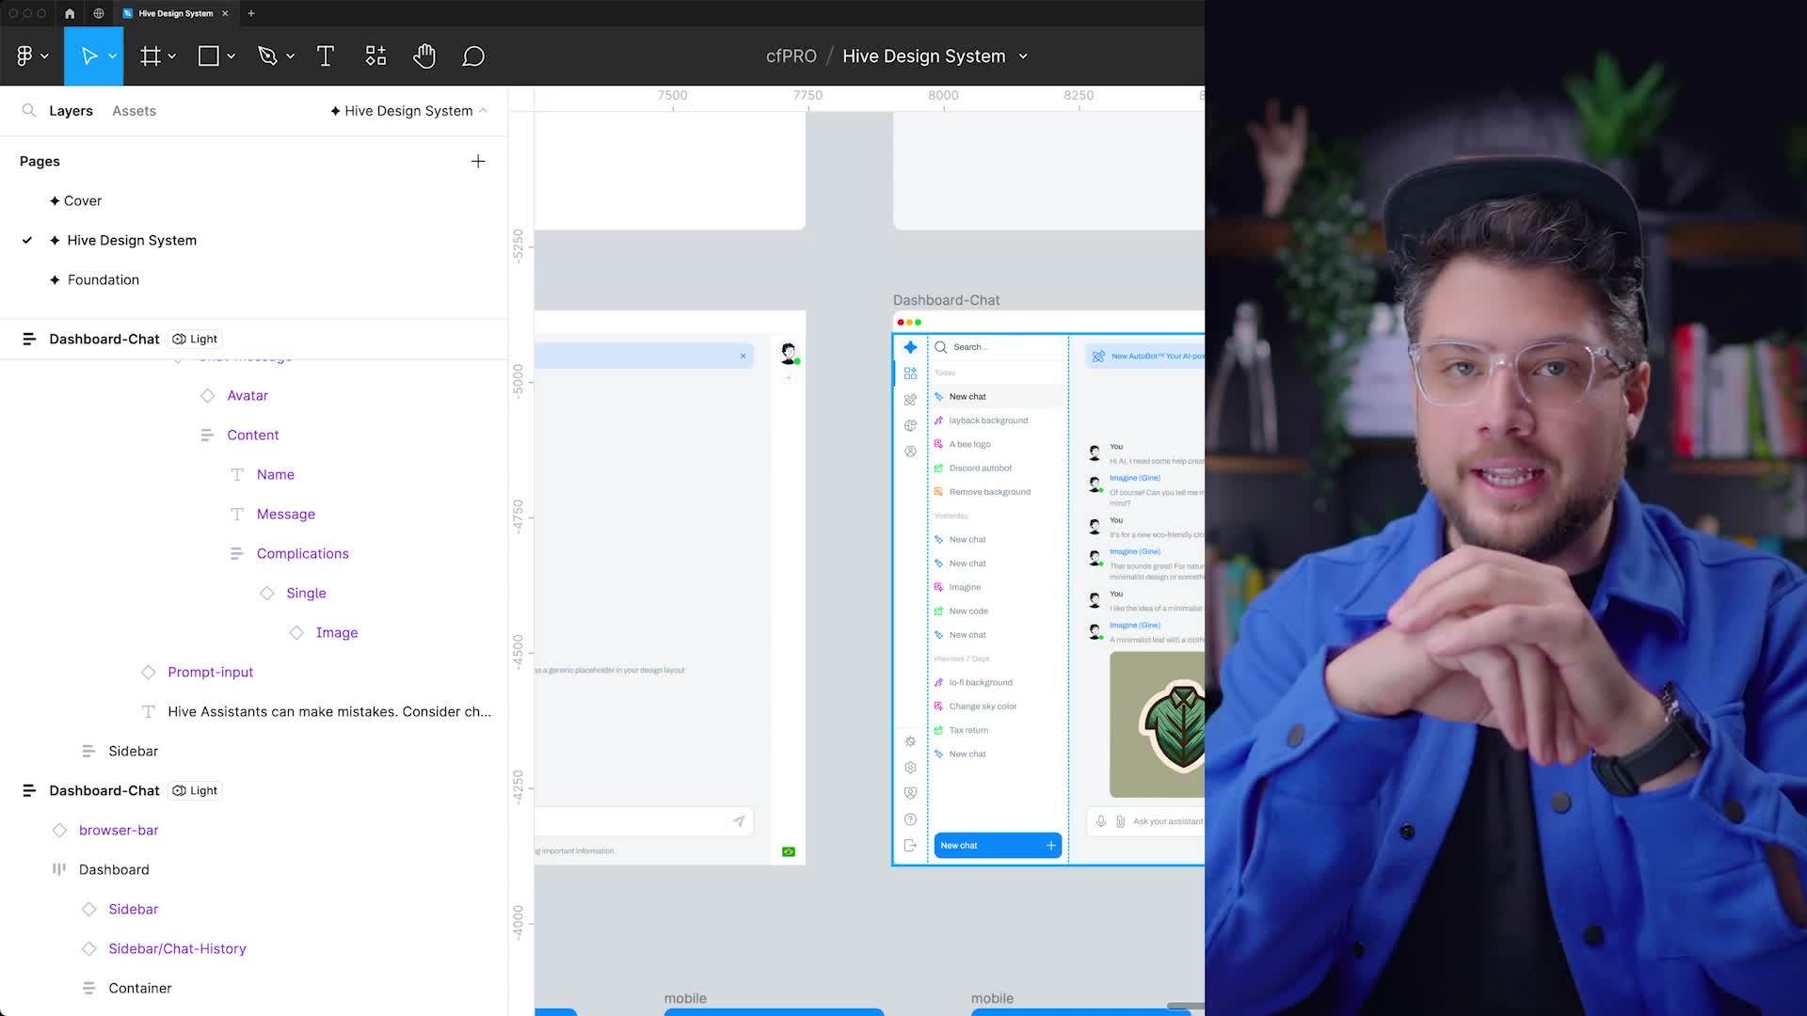Go to the Figma home screen
Screen dimensions: 1807x1016
(x=70, y=13)
